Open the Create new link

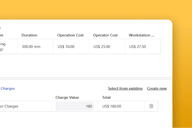tap(157, 88)
